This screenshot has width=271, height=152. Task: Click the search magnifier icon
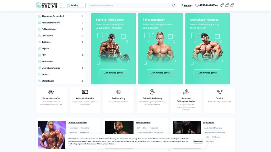pyautogui.click(x=174, y=5)
